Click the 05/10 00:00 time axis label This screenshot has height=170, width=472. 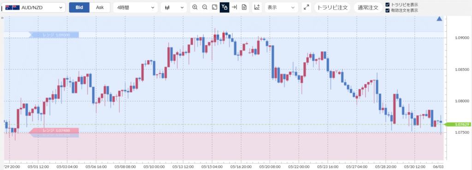[x=154, y=167]
